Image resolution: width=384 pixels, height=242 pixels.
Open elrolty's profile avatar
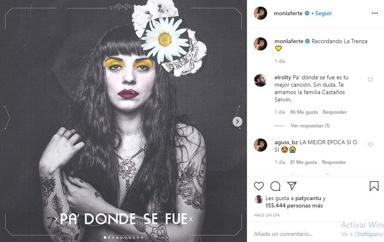[260, 80]
